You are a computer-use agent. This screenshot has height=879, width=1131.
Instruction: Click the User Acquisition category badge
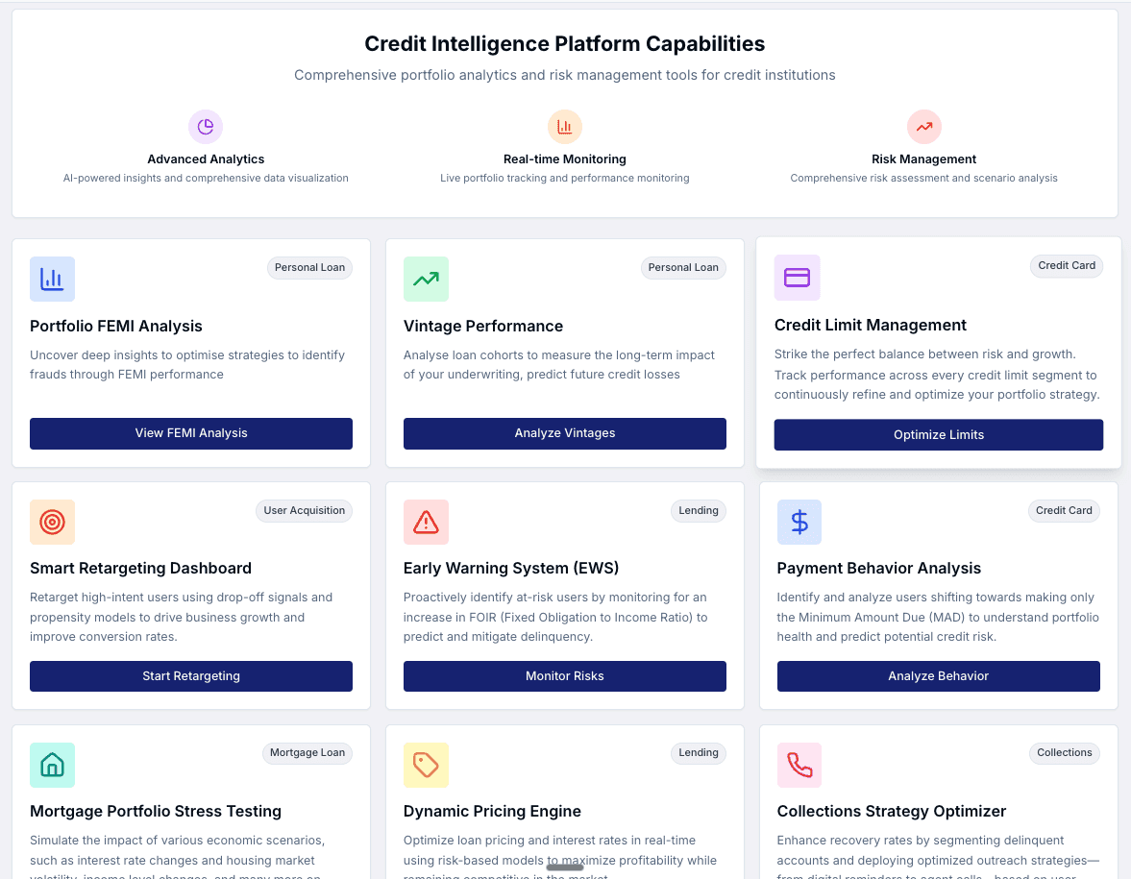[x=305, y=510]
